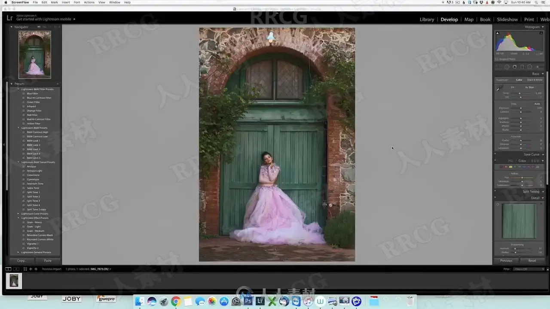The image size is (550, 309).
Task: Open Spotlight search in menu bar
Action: tap(536, 2)
